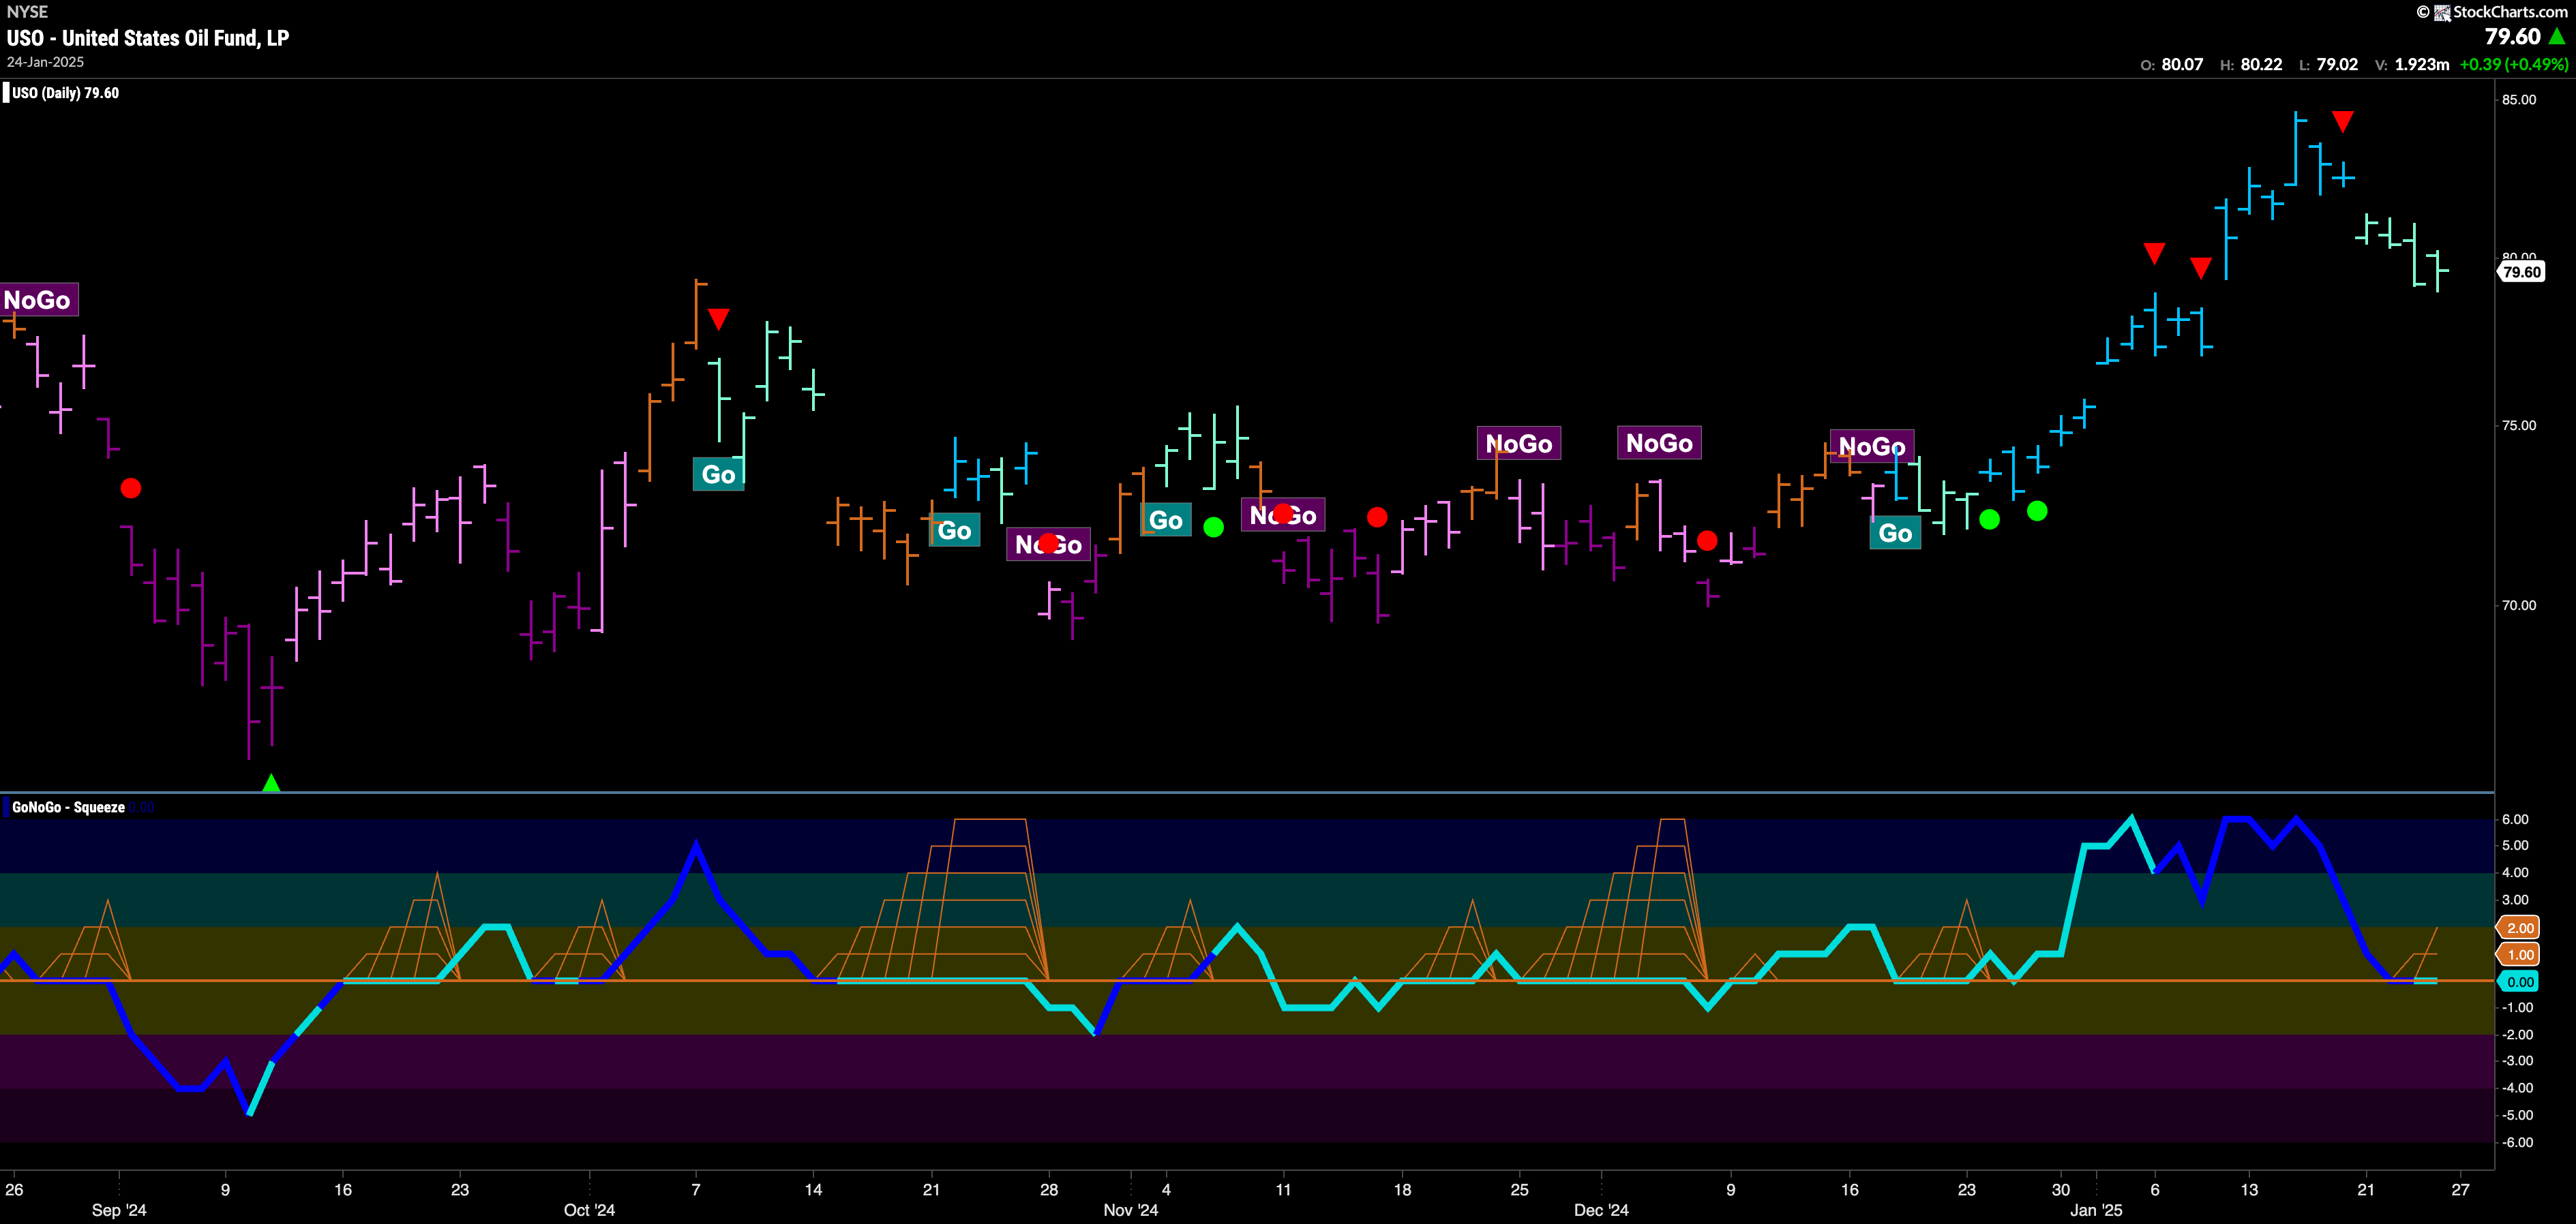The image size is (2576, 1224).
Task: Click the NoGo label near October 28
Action: click(1048, 545)
